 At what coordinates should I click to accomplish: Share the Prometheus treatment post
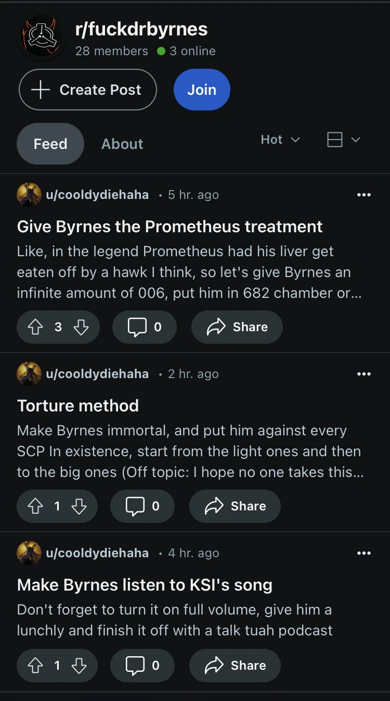[x=237, y=327]
